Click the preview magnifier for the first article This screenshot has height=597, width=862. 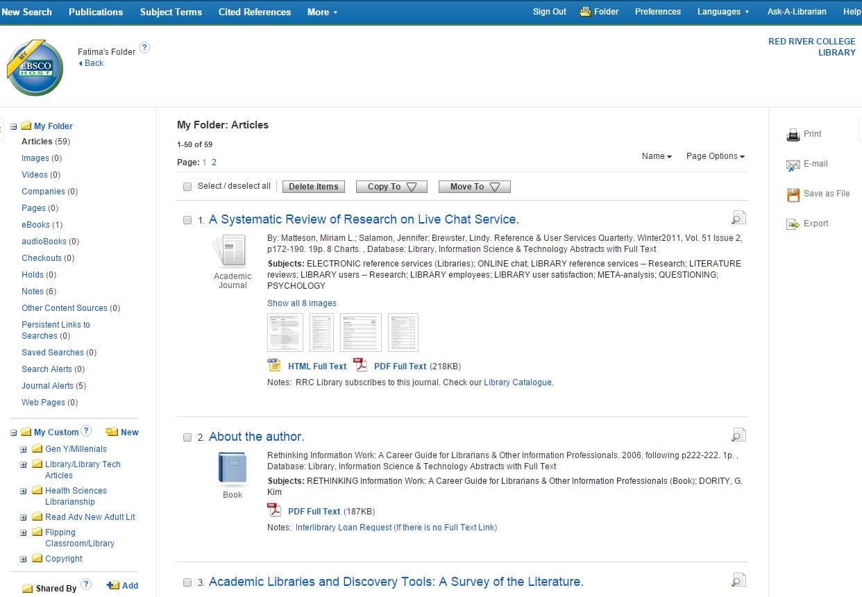pos(738,217)
